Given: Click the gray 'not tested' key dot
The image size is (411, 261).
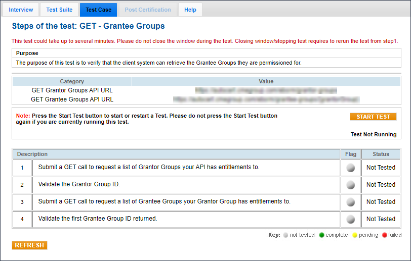Looking at the screenshot, I should pos(285,235).
